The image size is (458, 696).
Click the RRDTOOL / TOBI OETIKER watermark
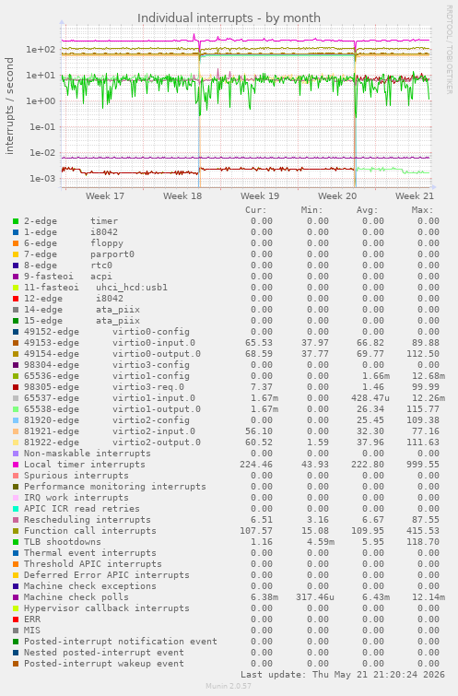coord(449,50)
